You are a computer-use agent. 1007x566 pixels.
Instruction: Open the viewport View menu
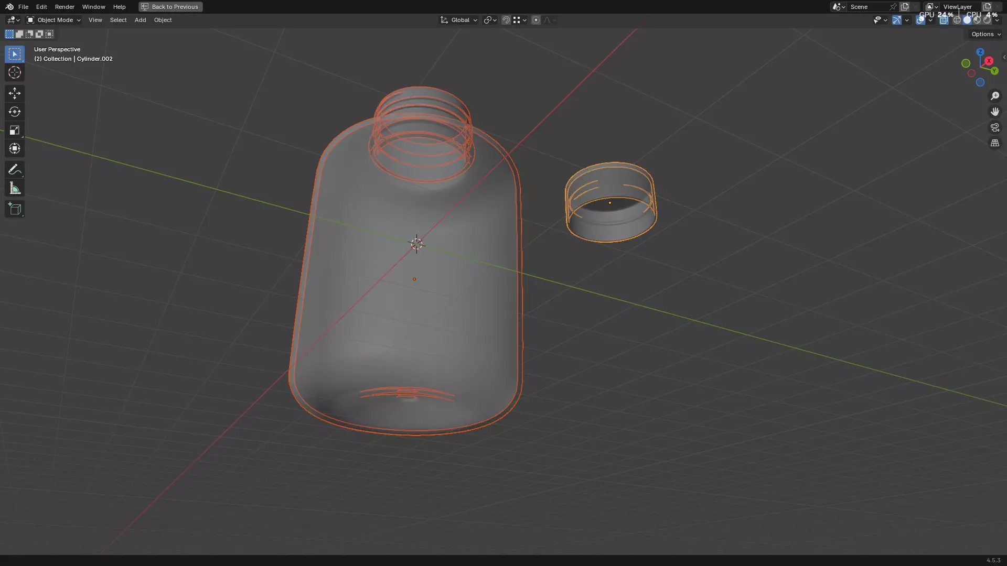(x=95, y=20)
